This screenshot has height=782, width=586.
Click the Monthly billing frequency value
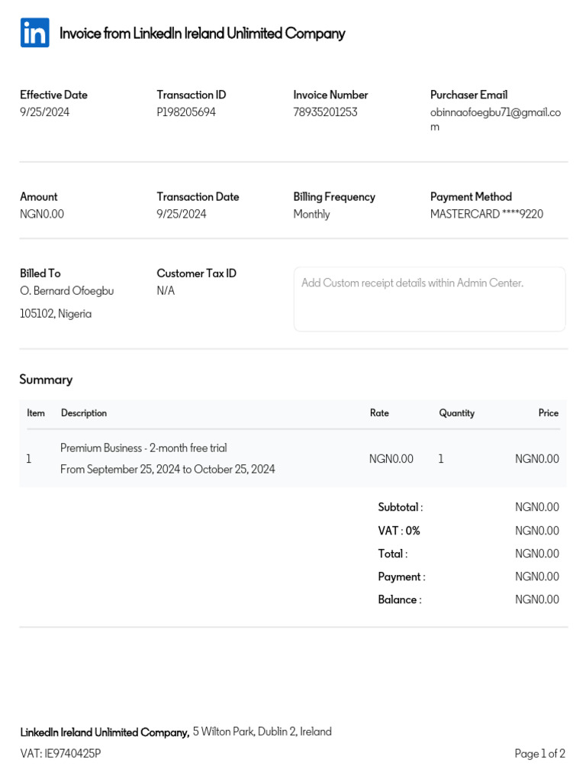311,214
